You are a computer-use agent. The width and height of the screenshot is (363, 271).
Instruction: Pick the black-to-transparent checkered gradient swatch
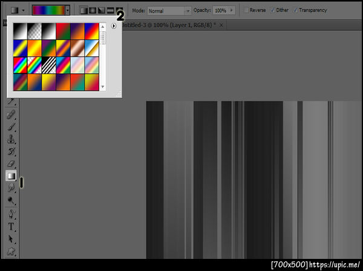coord(34,31)
